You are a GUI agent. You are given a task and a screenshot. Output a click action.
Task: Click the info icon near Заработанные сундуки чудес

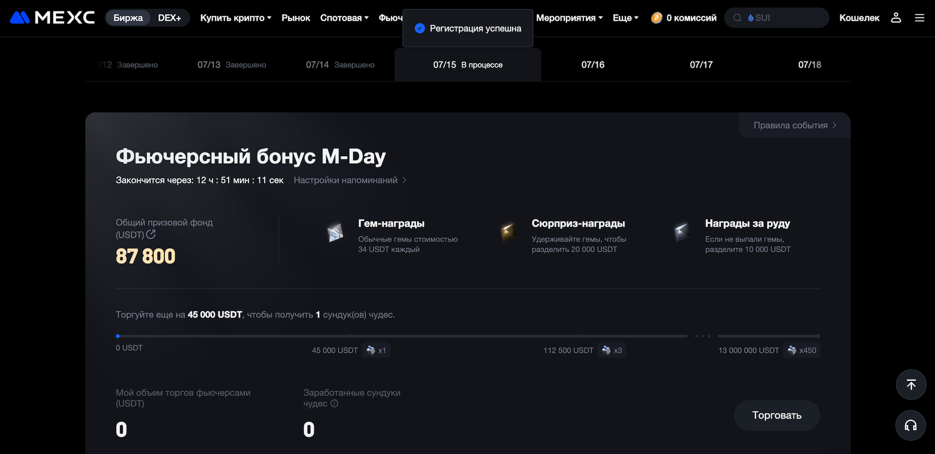tap(334, 404)
